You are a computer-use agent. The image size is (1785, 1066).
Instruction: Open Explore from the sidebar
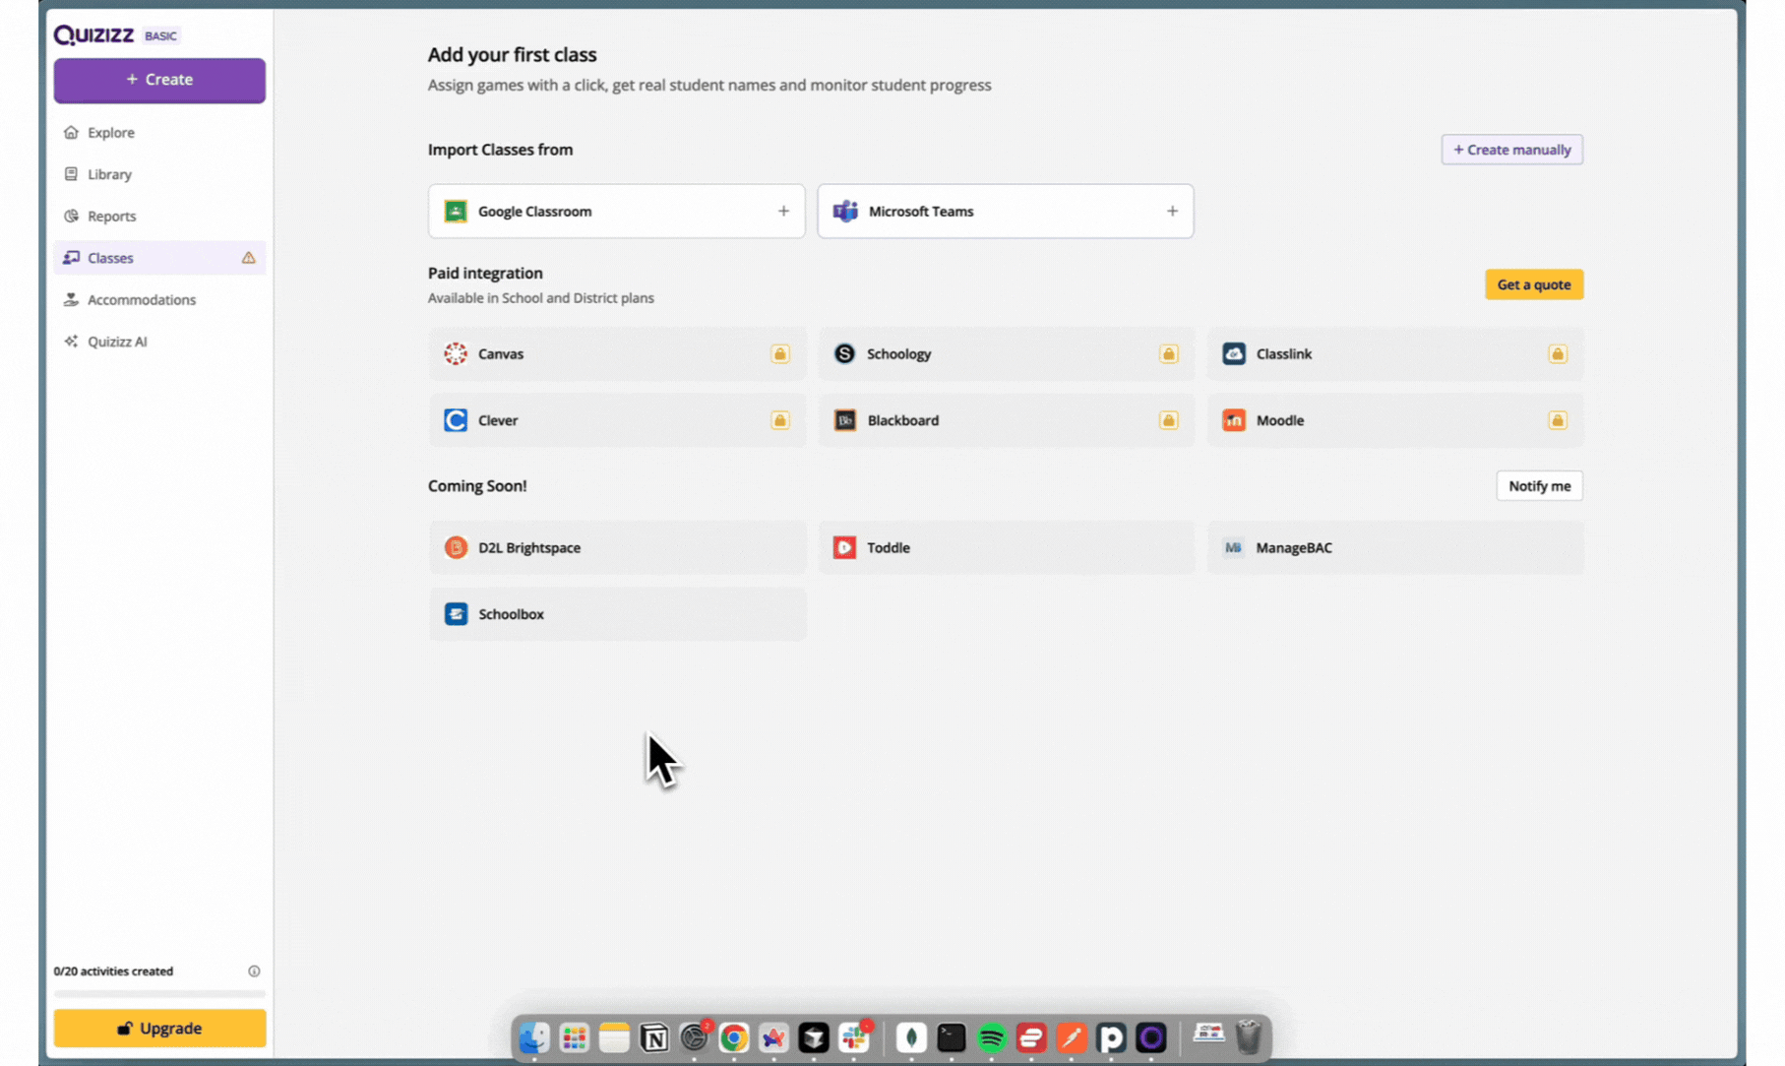point(159,133)
